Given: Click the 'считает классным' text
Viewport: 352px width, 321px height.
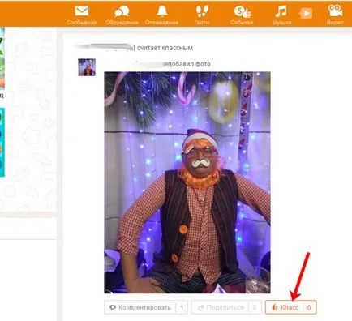Looking at the screenshot, I should (165, 48).
